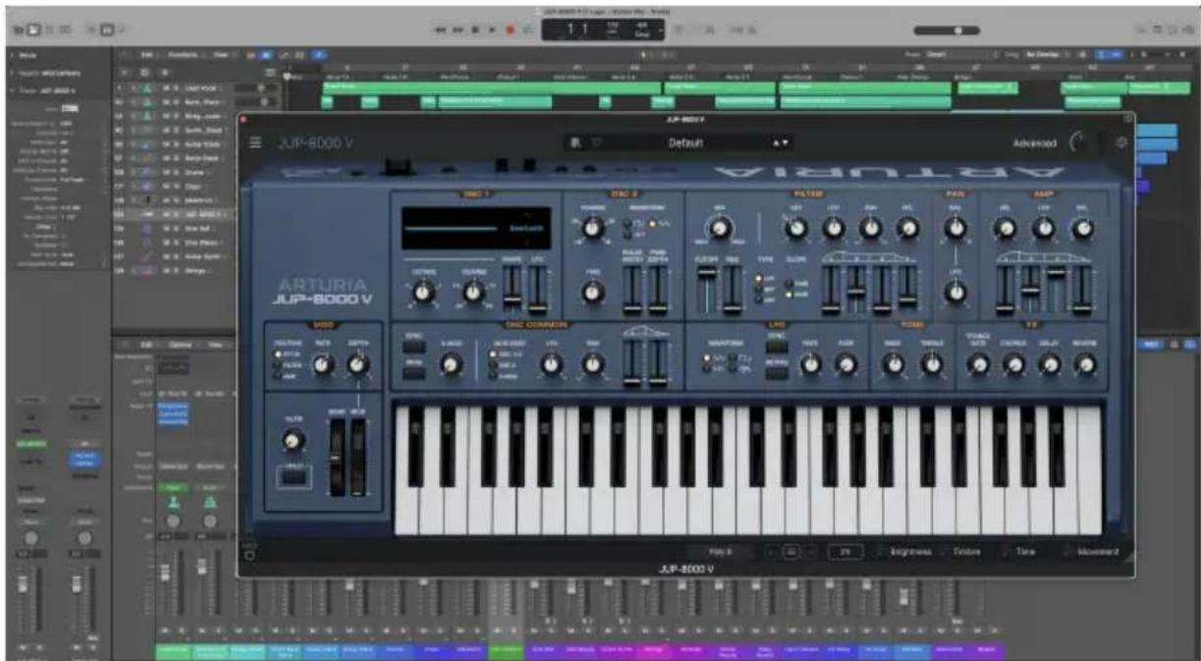Click the LFO section Fade knob
Viewport: 1201px width, 661px height.
pos(846,365)
